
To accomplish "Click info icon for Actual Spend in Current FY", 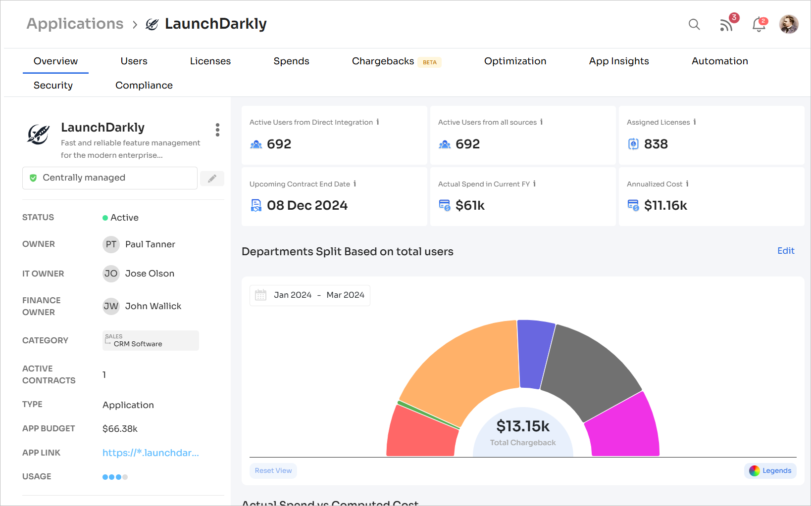I will pyautogui.click(x=535, y=184).
